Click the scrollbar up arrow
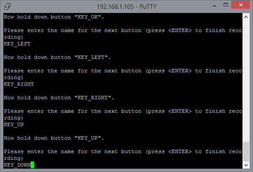 (246, 17)
